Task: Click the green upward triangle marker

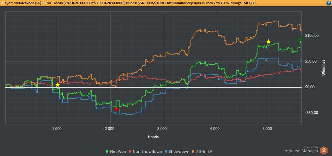Action: coord(300,39)
